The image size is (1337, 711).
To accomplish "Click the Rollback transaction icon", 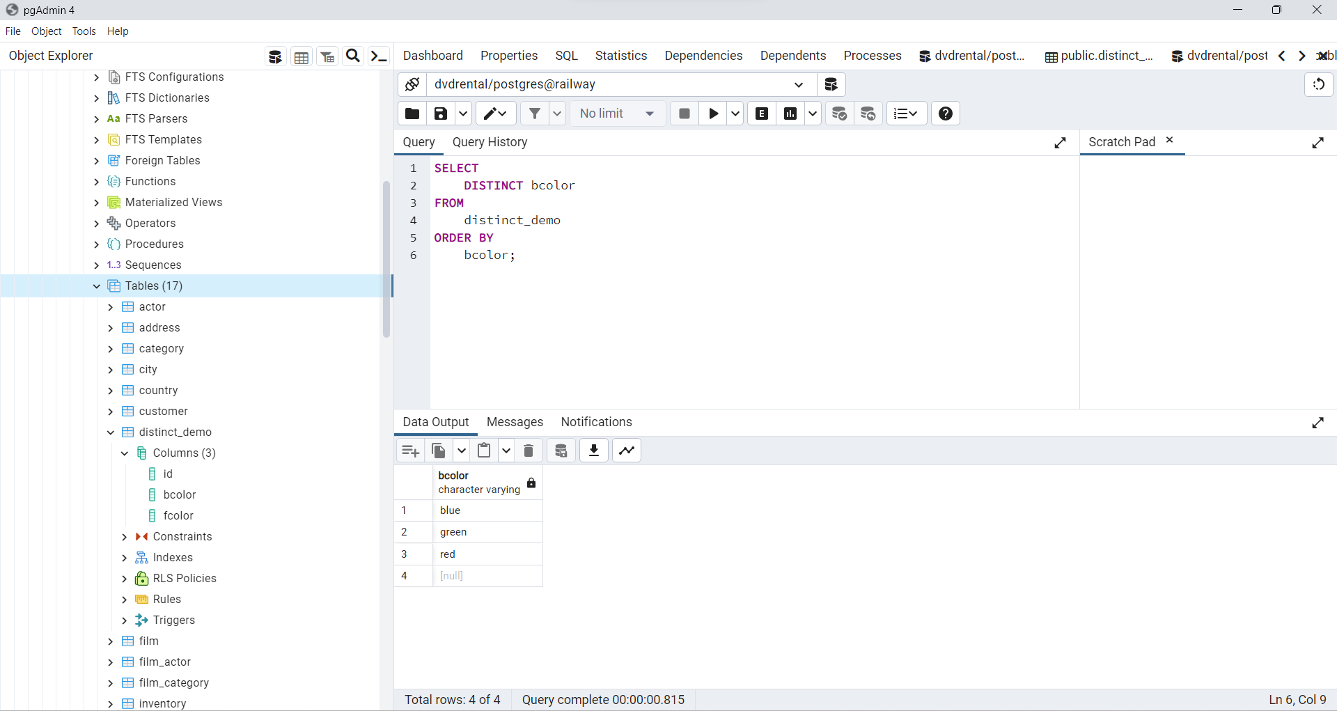I will point(868,114).
